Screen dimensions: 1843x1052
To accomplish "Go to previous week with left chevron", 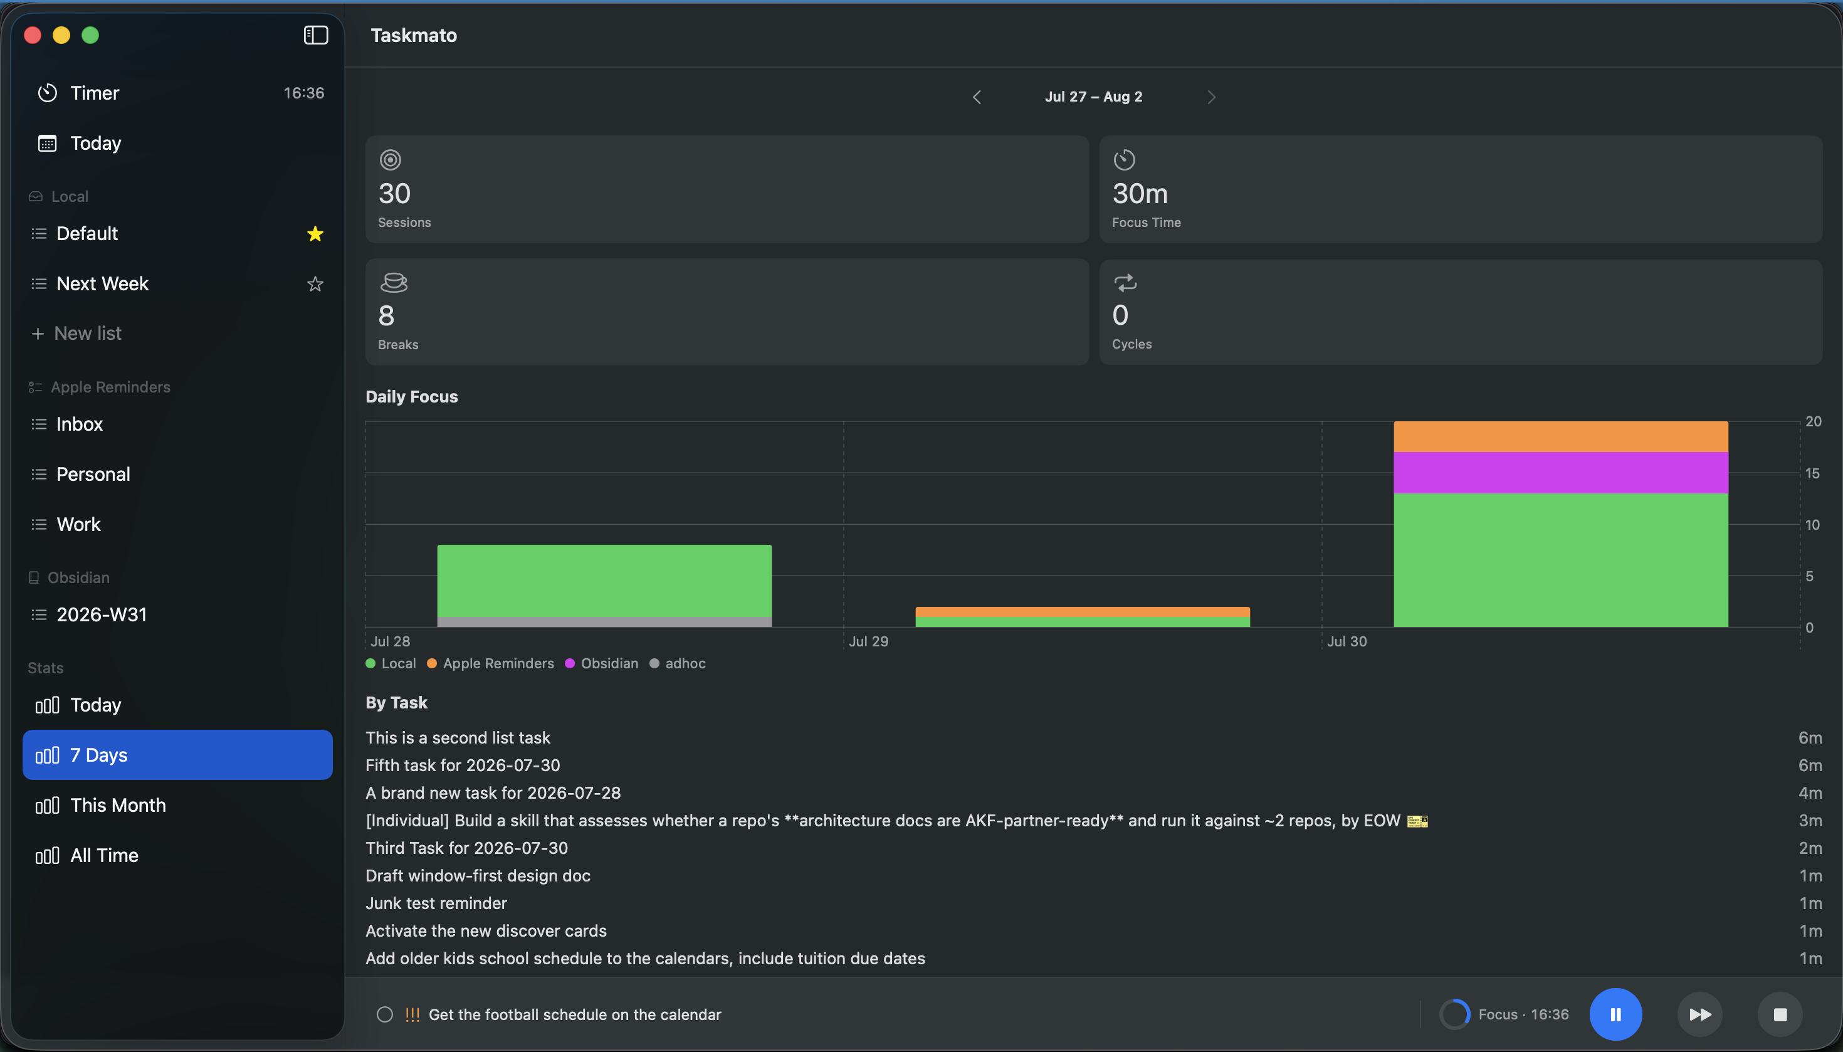I will pyautogui.click(x=977, y=97).
